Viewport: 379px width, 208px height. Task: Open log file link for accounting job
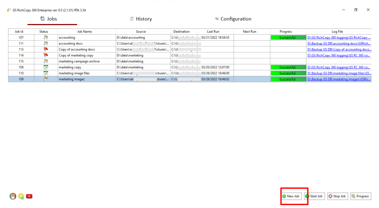pos(339,38)
